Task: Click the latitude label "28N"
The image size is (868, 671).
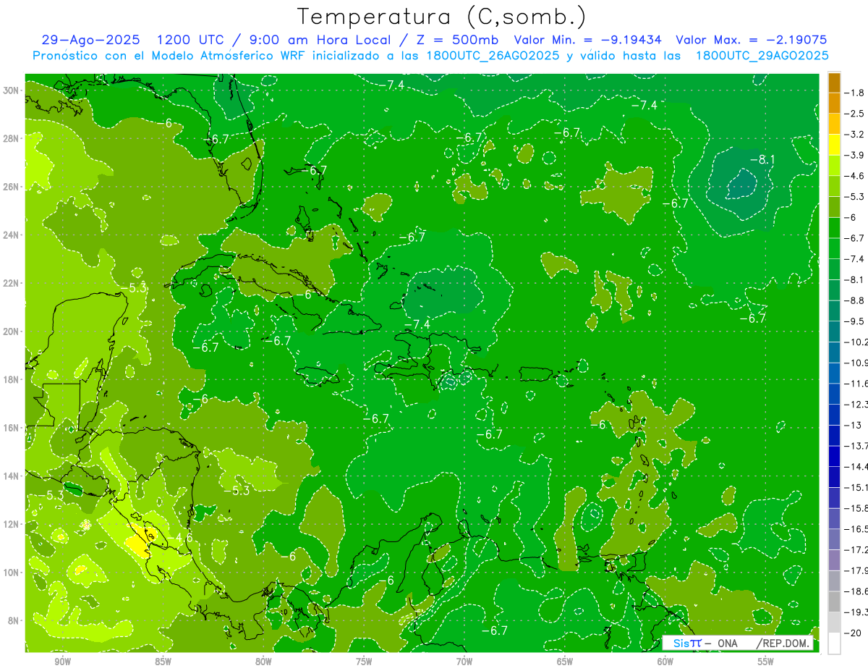Action: click(x=12, y=138)
